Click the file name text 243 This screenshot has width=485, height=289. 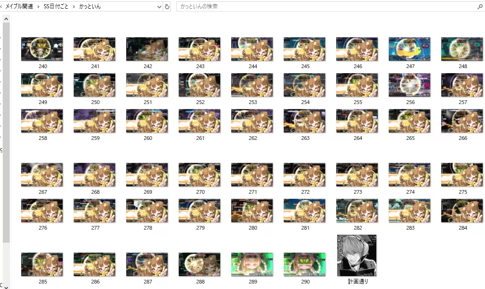pos(200,66)
